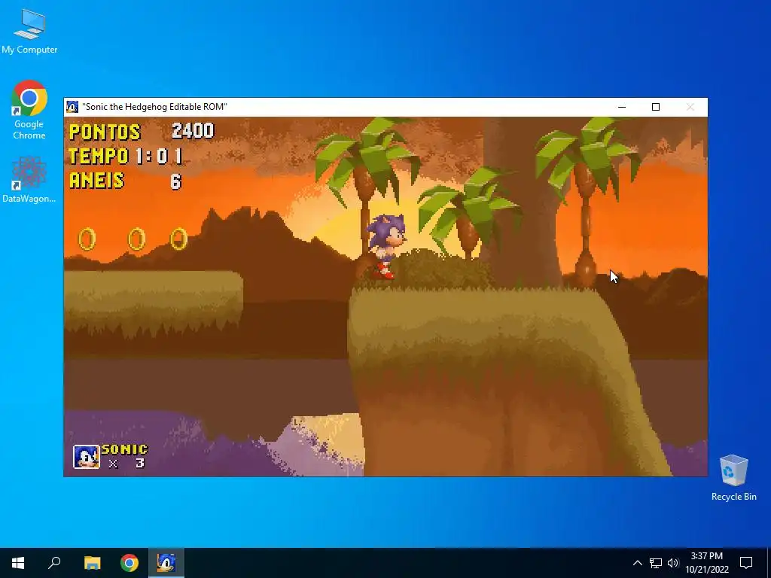Screen dimensions: 771x578
Task: Click the PONTOS score label
Action: coord(105,132)
